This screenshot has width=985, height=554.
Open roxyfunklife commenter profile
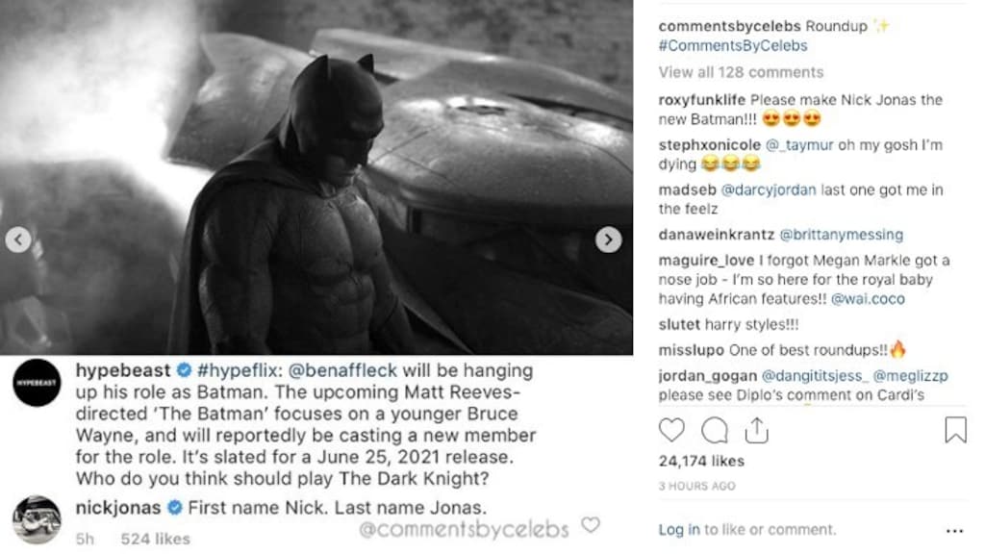point(702,100)
